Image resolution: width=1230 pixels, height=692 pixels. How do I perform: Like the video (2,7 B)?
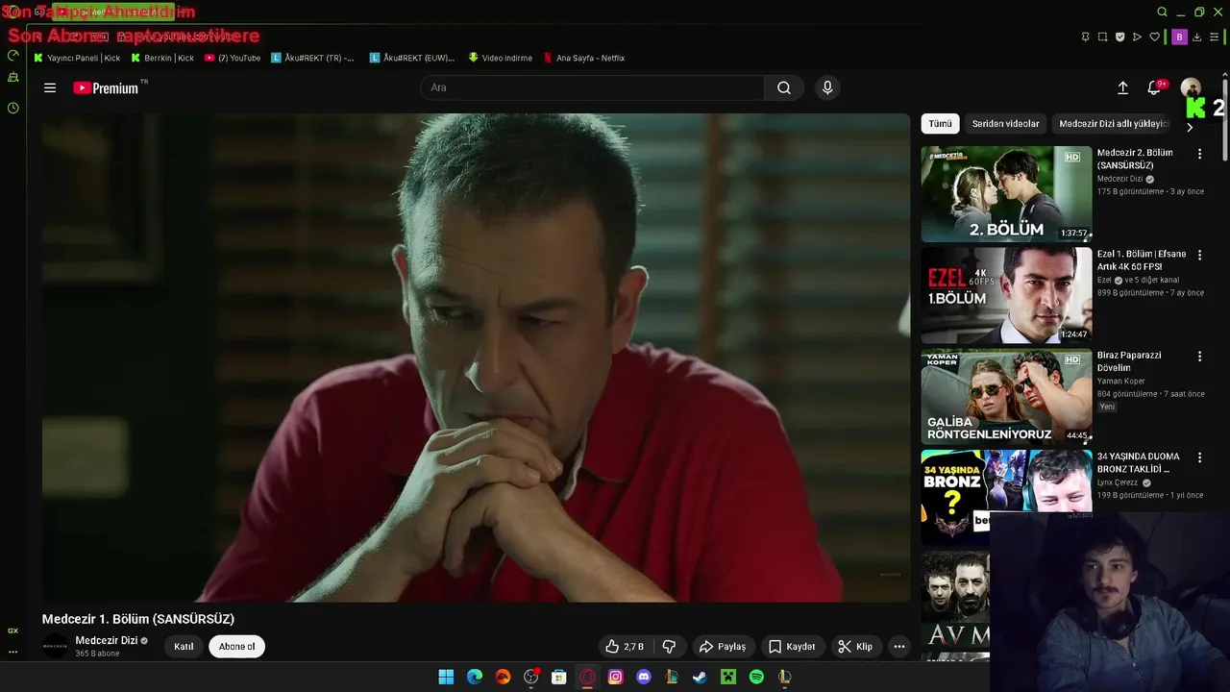pos(625,647)
